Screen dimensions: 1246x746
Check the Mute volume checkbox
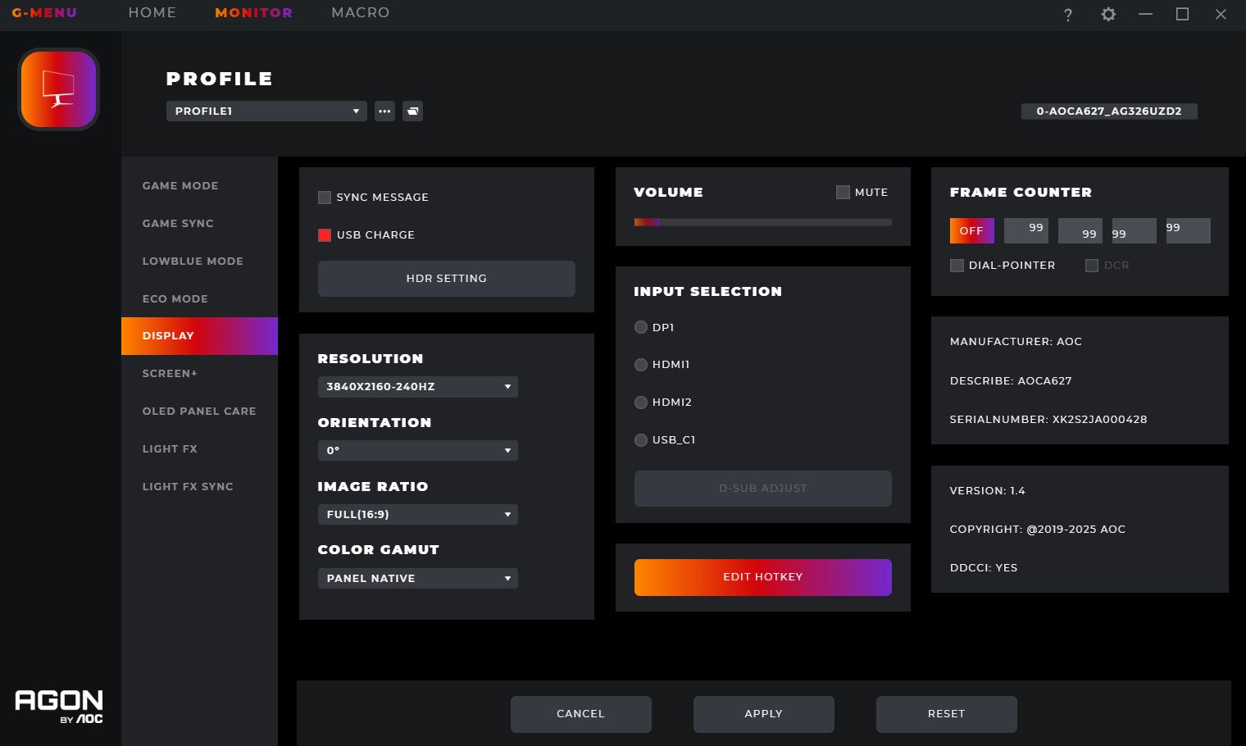(843, 192)
